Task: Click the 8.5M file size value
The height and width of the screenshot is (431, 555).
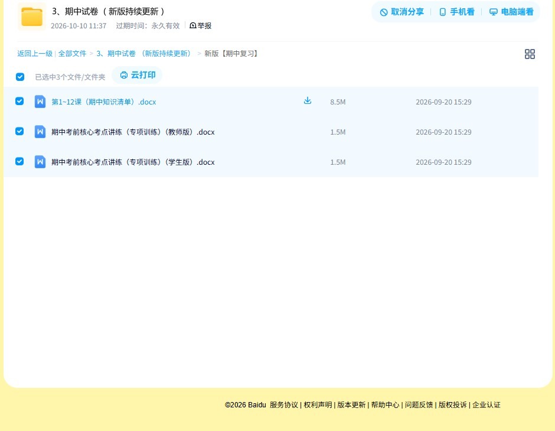Action: (338, 102)
